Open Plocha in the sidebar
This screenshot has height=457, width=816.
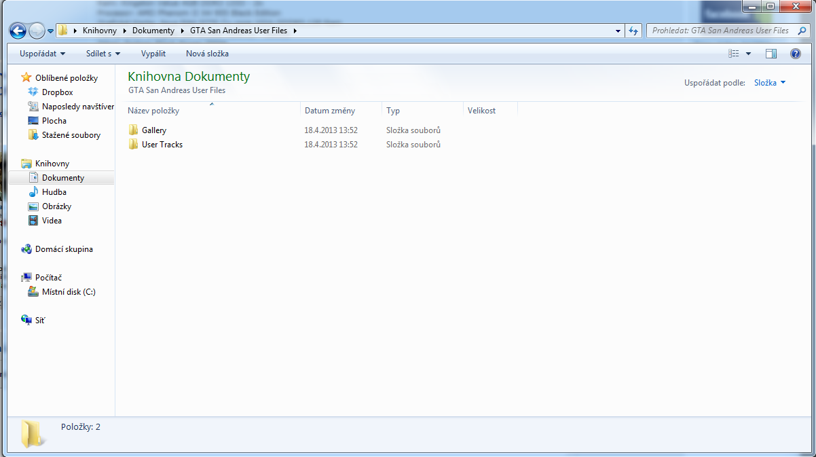click(x=54, y=120)
